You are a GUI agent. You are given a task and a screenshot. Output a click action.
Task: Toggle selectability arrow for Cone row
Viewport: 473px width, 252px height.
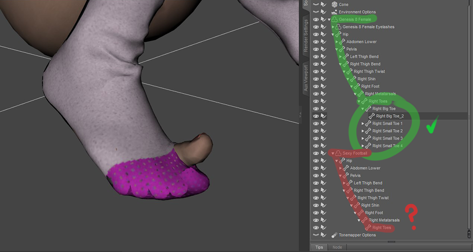point(323,4)
